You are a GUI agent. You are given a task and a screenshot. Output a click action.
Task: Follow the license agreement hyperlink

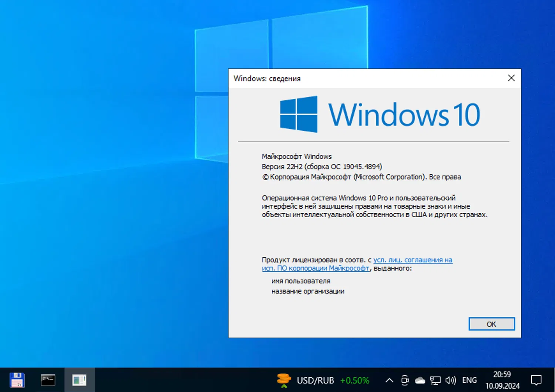click(413, 260)
